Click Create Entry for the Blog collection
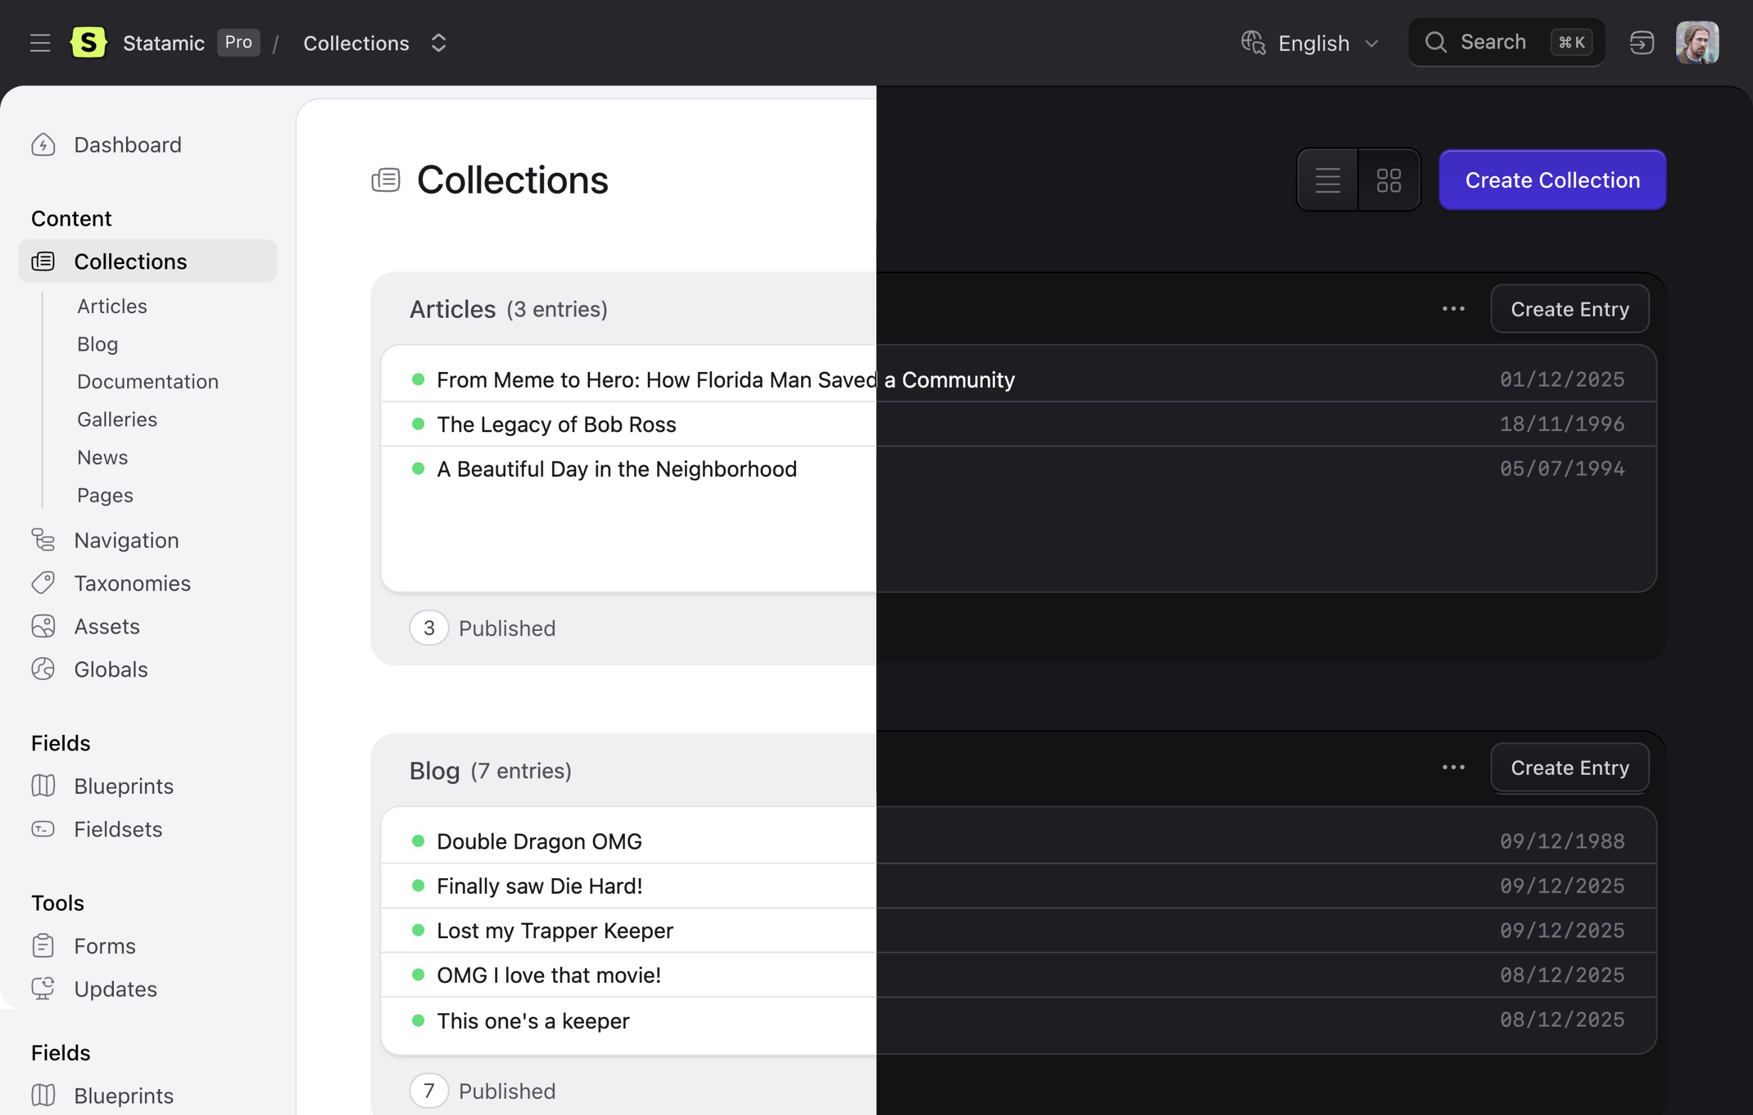Image resolution: width=1753 pixels, height=1115 pixels. pyautogui.click(x=1570, y=767)
